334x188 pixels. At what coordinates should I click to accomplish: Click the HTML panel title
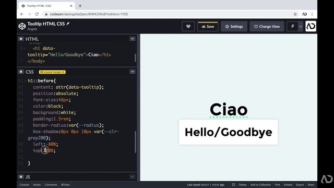(32, 39)
